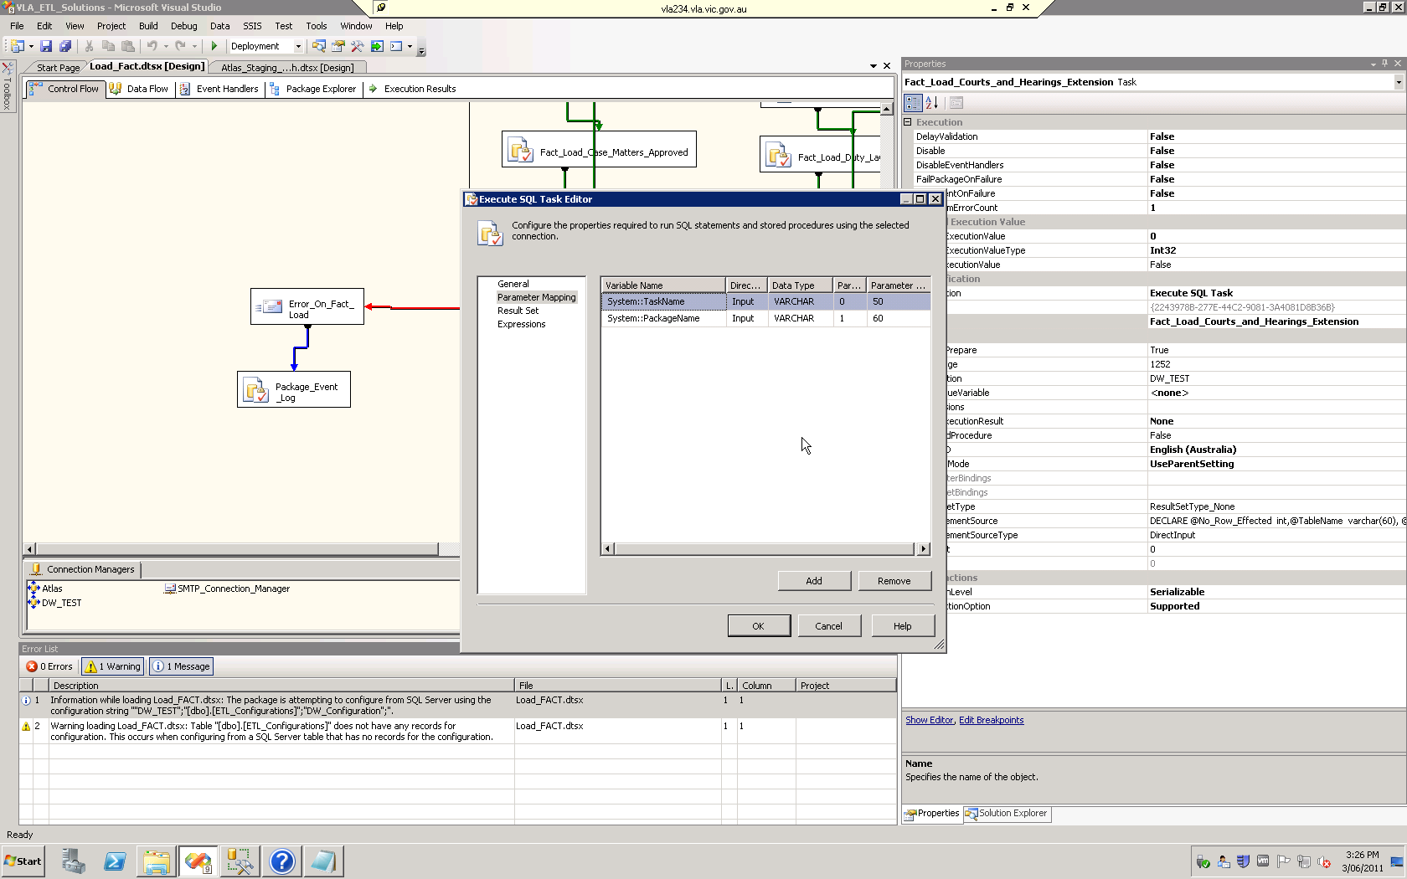The height and width of the screenshot is (879, 1407).
Task: Click the Show Editor link
Action: (x=930, y=720)
